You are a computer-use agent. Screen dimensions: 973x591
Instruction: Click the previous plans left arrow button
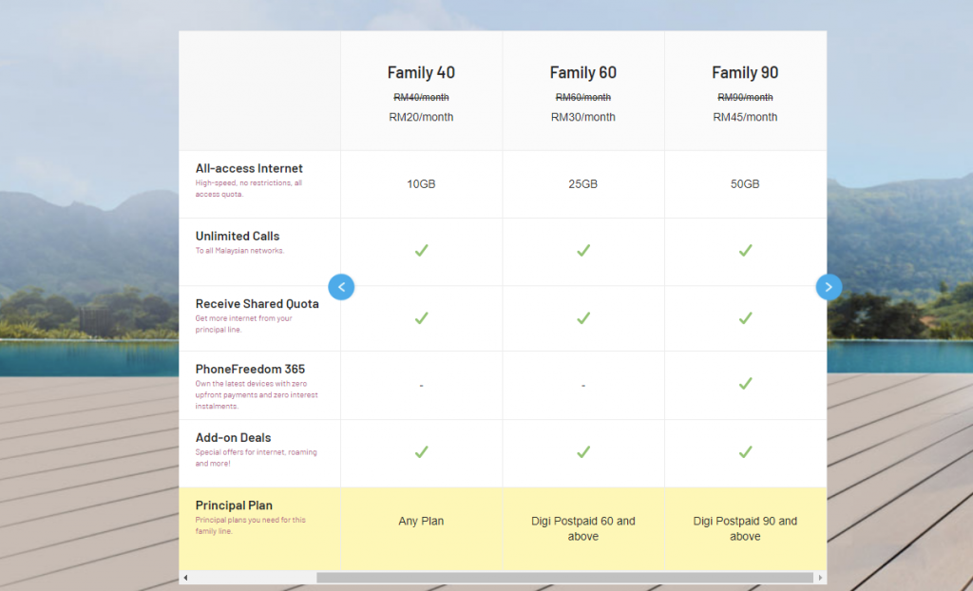pos(341,286)
